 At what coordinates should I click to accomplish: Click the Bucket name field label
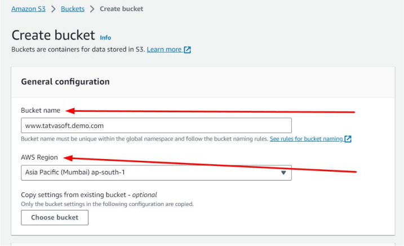point(41,111)
